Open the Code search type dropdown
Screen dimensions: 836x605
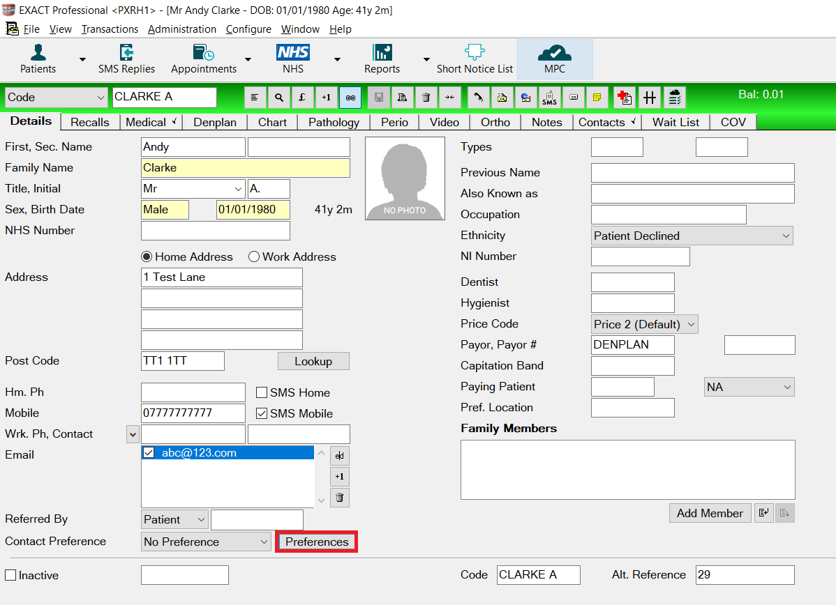[55, 98]
